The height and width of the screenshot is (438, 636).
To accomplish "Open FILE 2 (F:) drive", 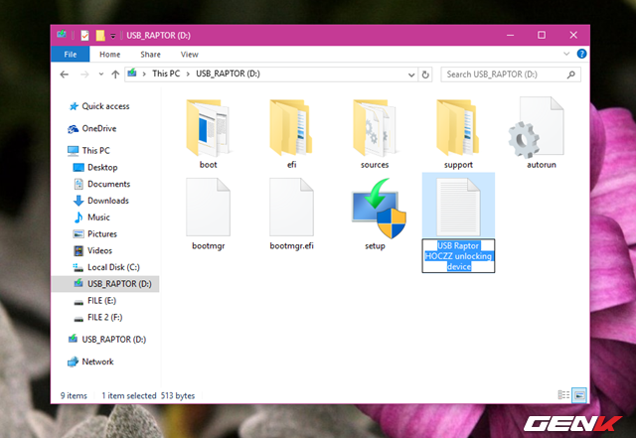I will 97,318.
